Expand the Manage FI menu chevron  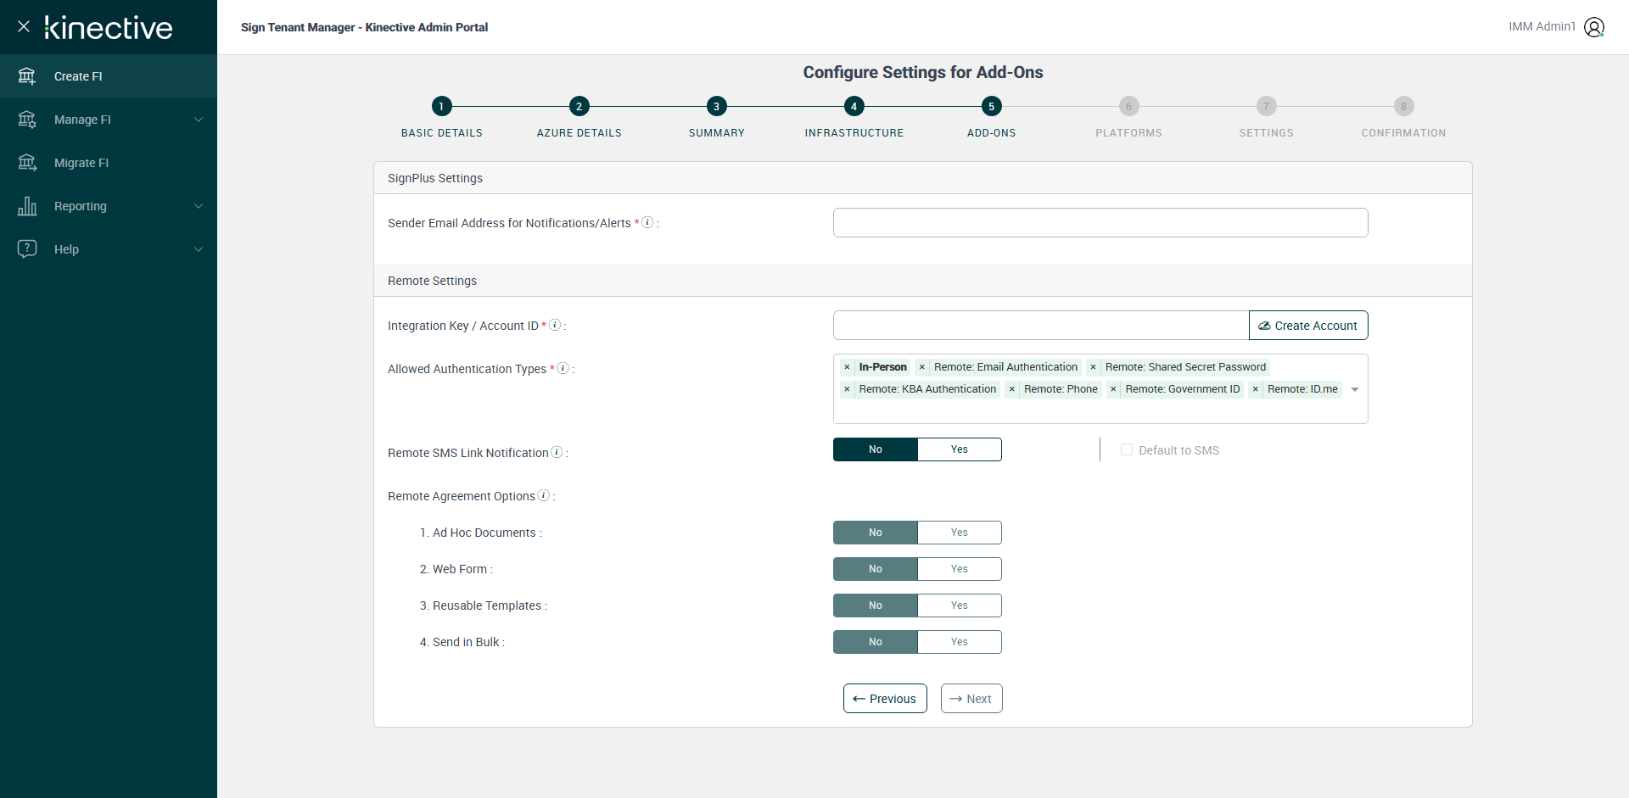point(199,120)
